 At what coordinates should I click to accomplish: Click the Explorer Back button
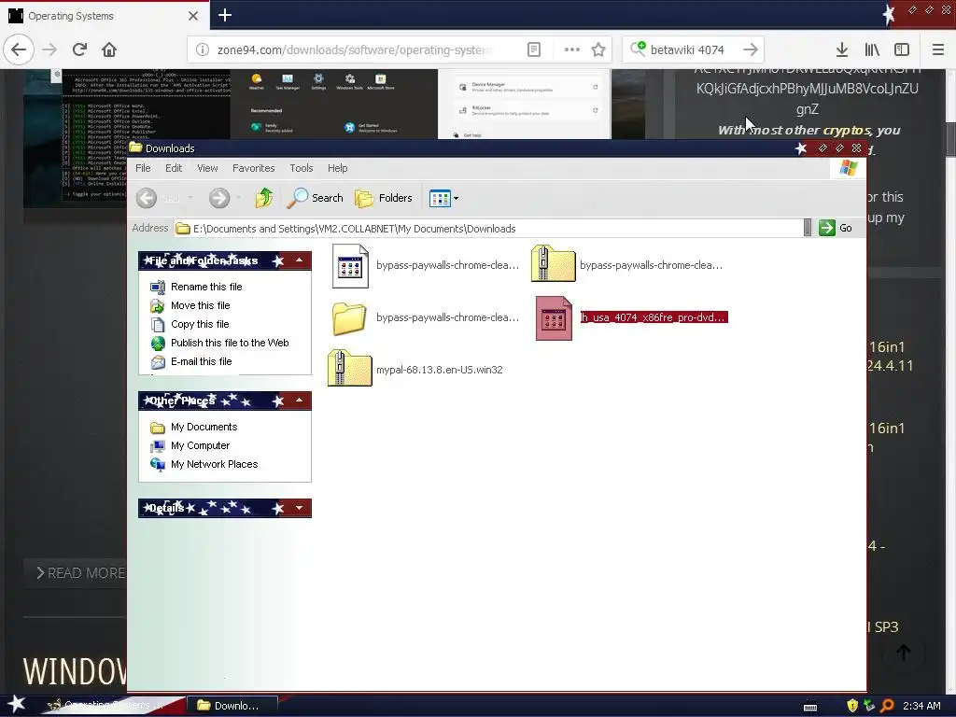(x=147, y=198)
